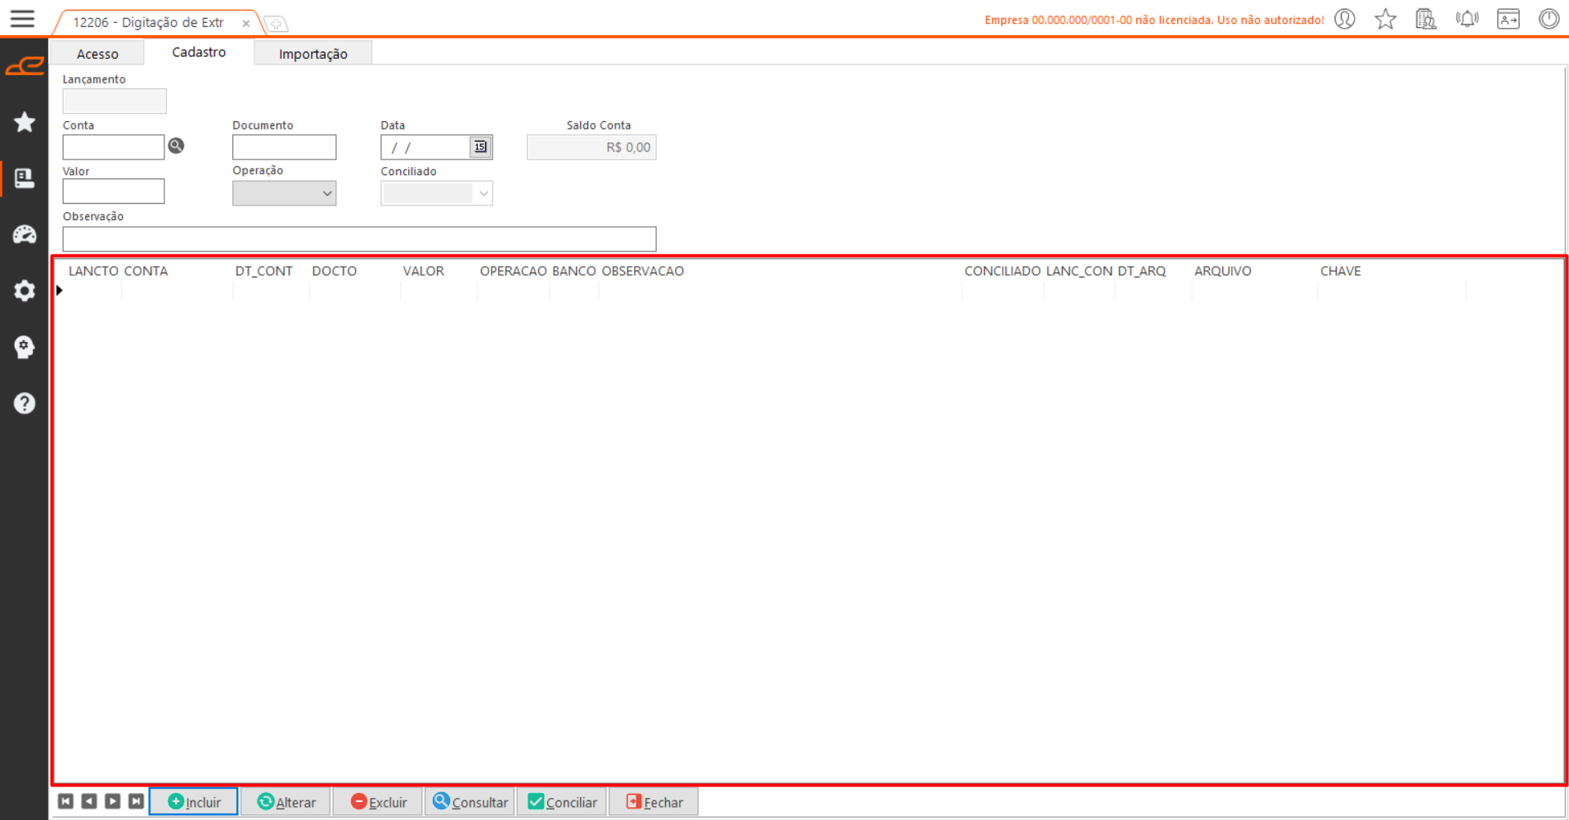
Task: Switch to the Importação tab
Action: pyautogui.click(x=312, y=54)
